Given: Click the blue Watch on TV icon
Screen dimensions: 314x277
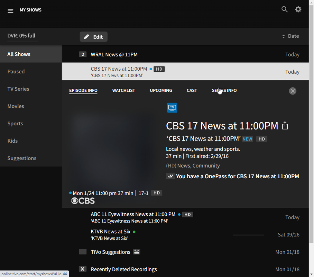Looking at the screenshot, I should pyautogui.click(x=172, y=108).
